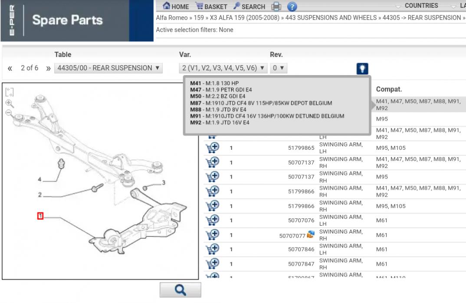The width and height of the screenshot is (466, 303).
Task: Add 51799865 M95, M105 row to basket
Action: (213, 148)
